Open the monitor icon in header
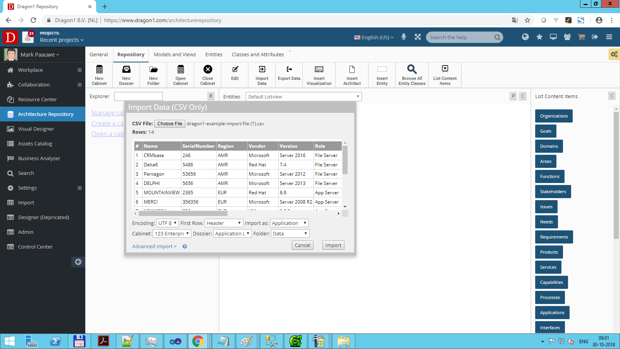The image size is (620, 349). (553, 37)
